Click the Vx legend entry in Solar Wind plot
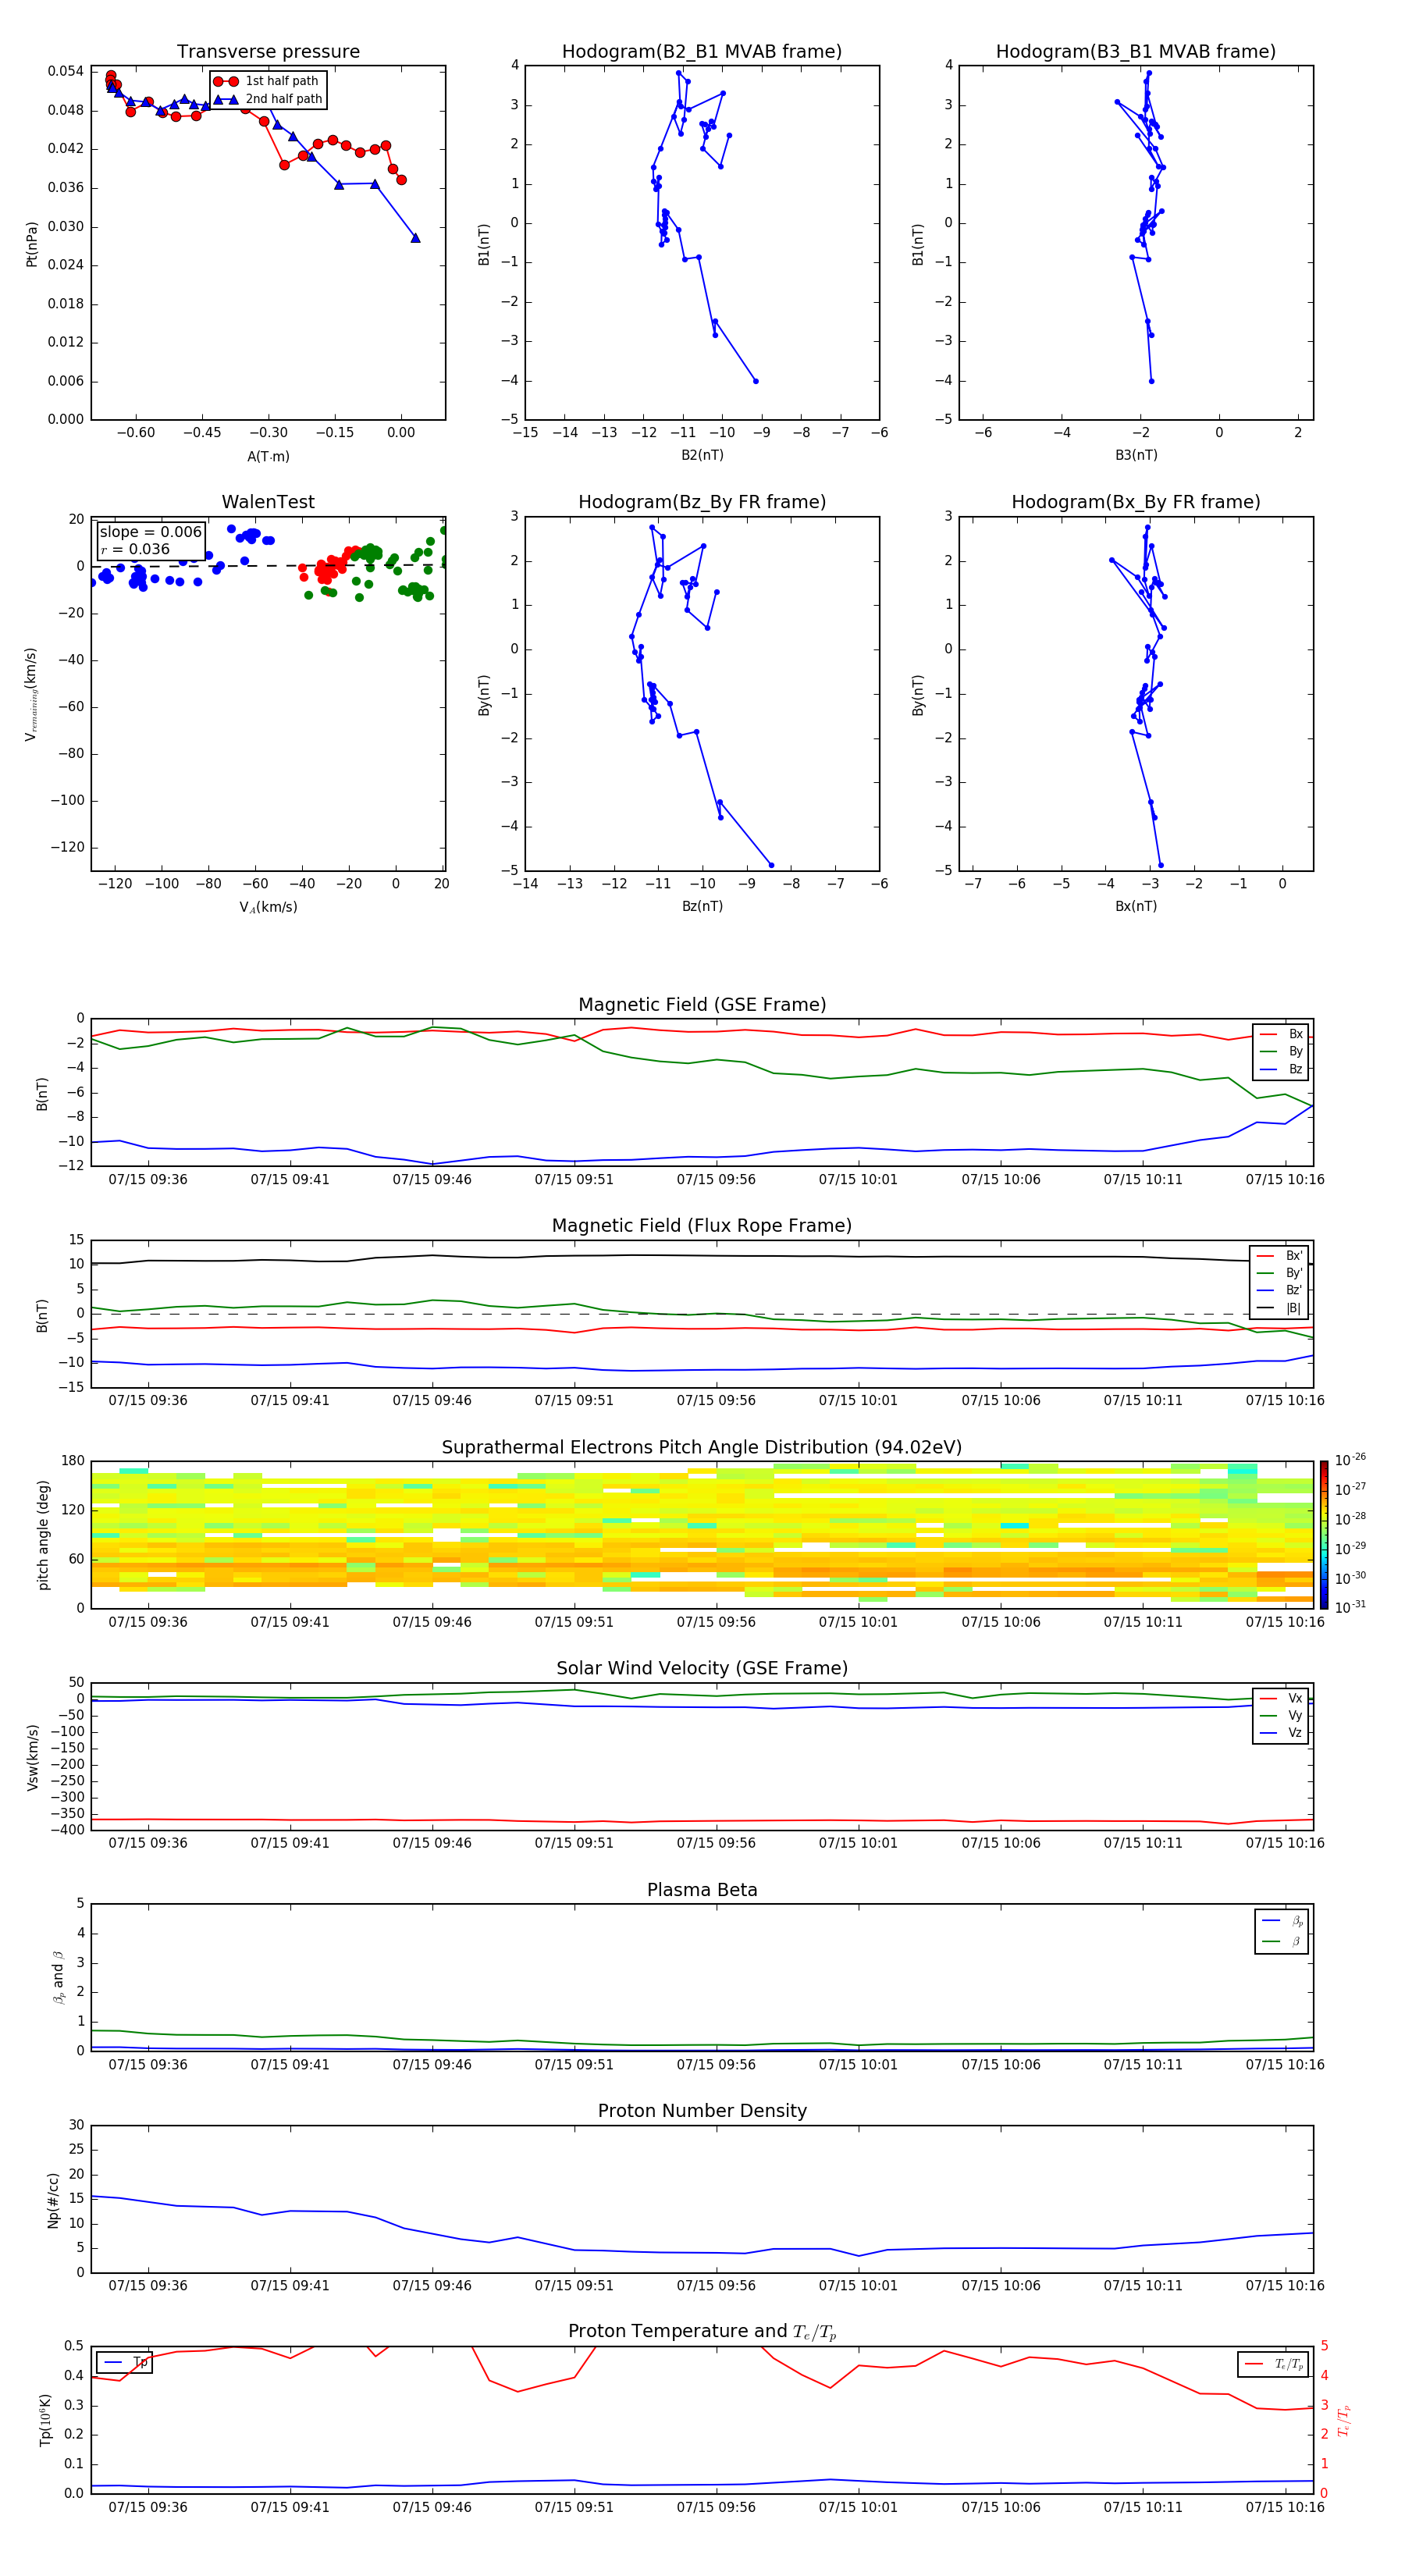This screenshot has width=1405, height=2576. click(1281, 1698)
